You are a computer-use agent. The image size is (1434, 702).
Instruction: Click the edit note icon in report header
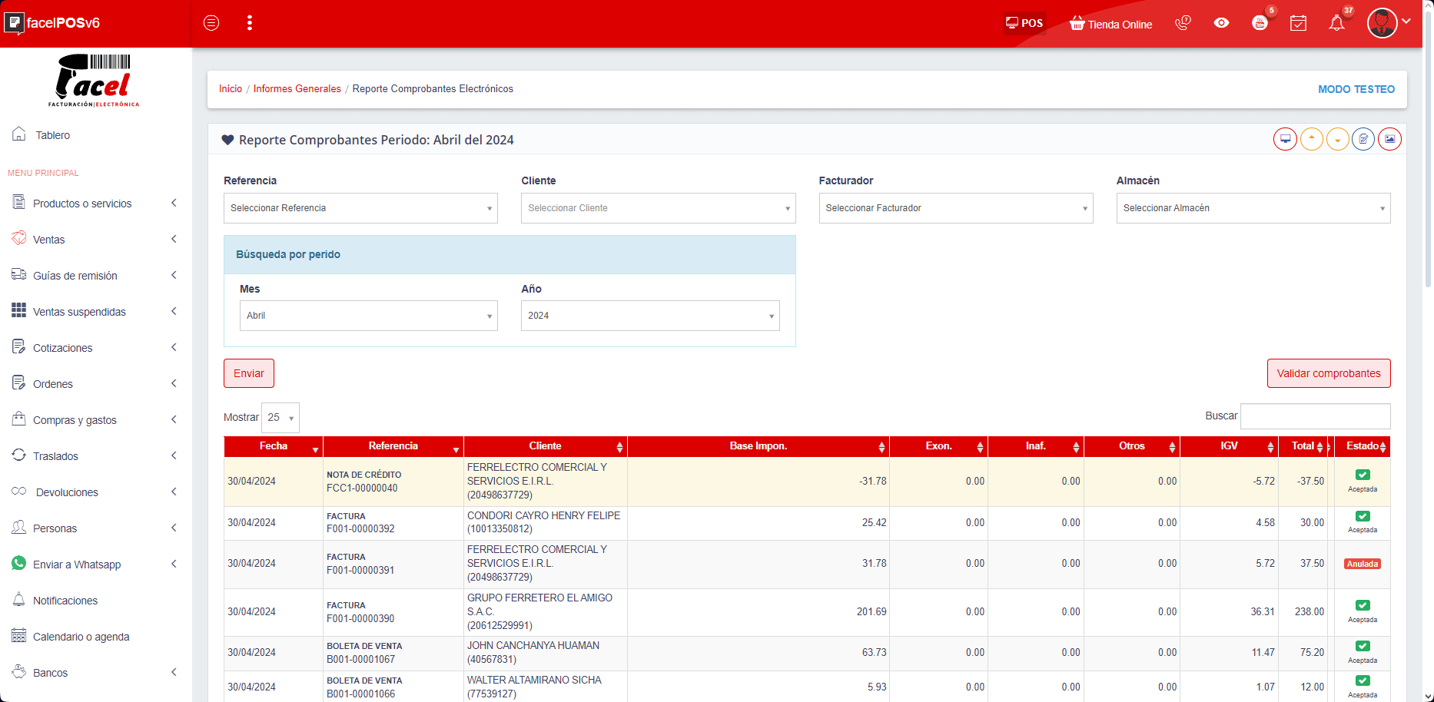(x=1363, y=139)
